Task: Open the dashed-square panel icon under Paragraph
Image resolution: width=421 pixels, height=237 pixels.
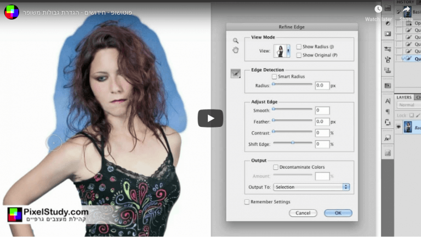Action: coord(388,122)
